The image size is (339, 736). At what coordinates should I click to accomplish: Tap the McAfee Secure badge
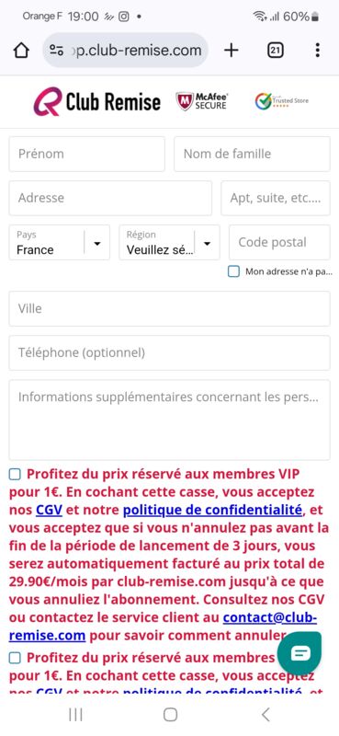201,101
